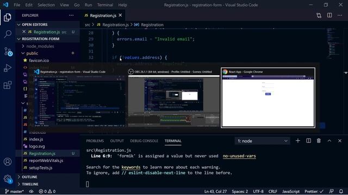Select the TERMINAL panel tab
Screen dimensions: 348x195
tap(173, 141)
